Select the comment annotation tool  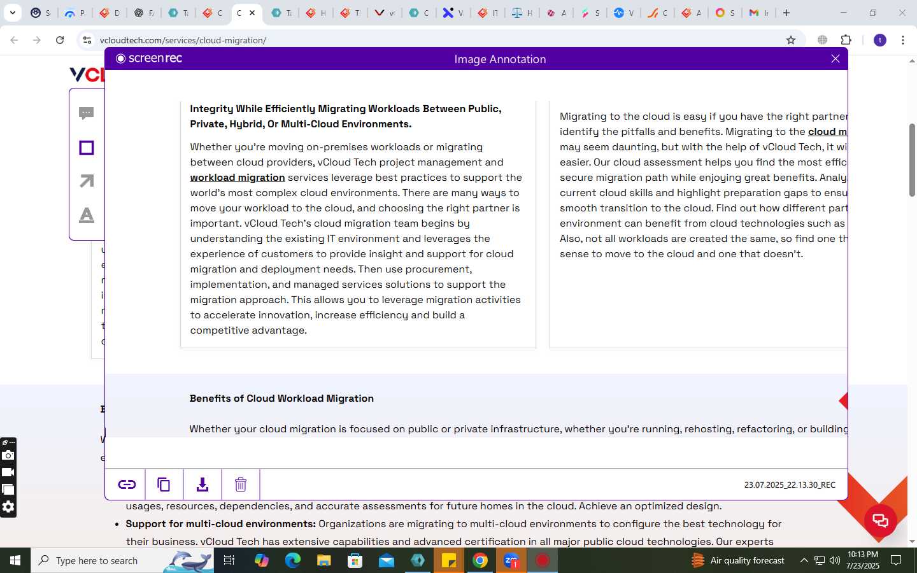pos(87,113)
